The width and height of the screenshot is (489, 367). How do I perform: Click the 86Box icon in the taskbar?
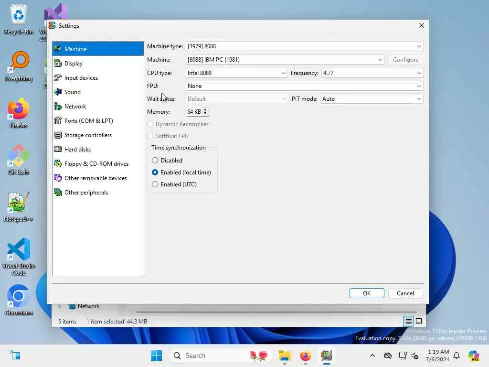326,356
